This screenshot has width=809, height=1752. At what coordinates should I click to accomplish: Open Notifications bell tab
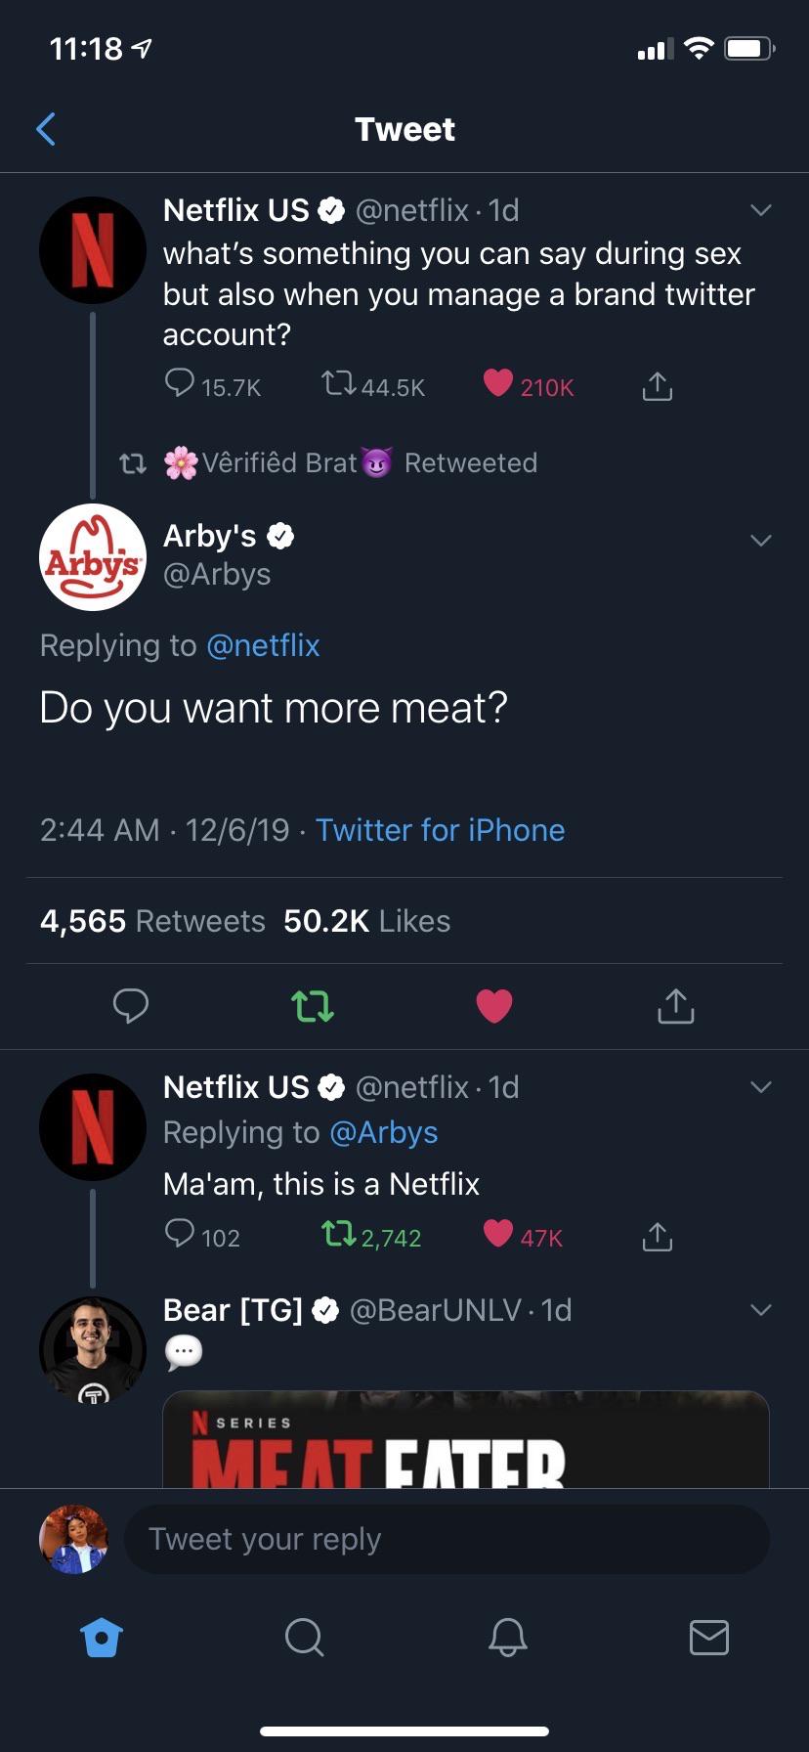point(507,1637)
